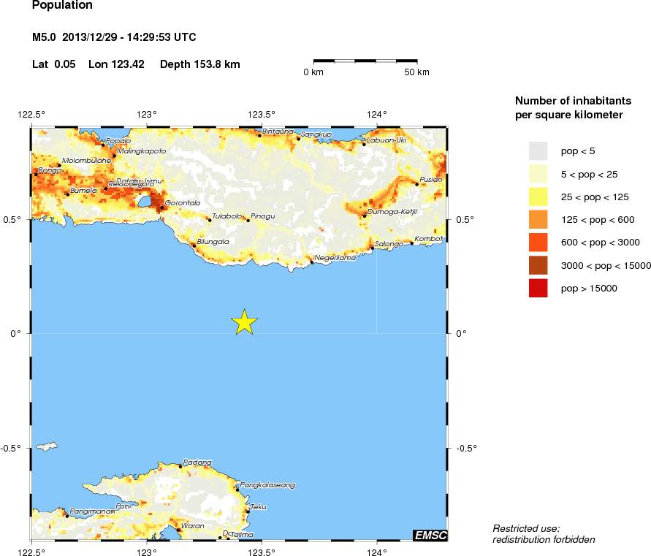This screenshot has width=651, height=556.
Task: Pick the orange '125 < pop < 600' swatch
Action: tap(538, 220)
